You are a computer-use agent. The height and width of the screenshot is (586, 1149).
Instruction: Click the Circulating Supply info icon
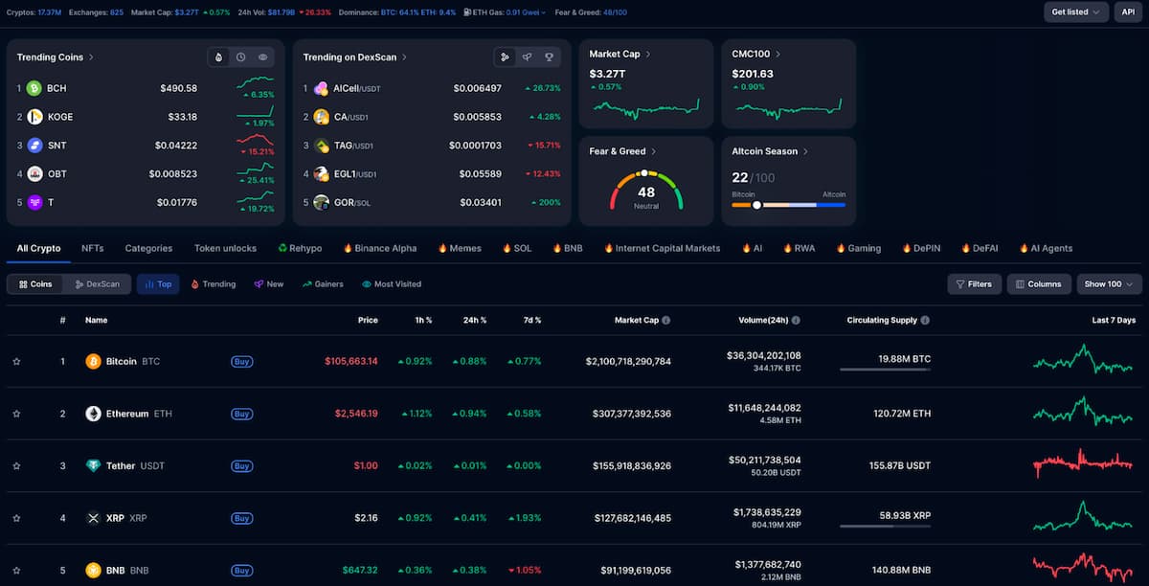[925, 321]
